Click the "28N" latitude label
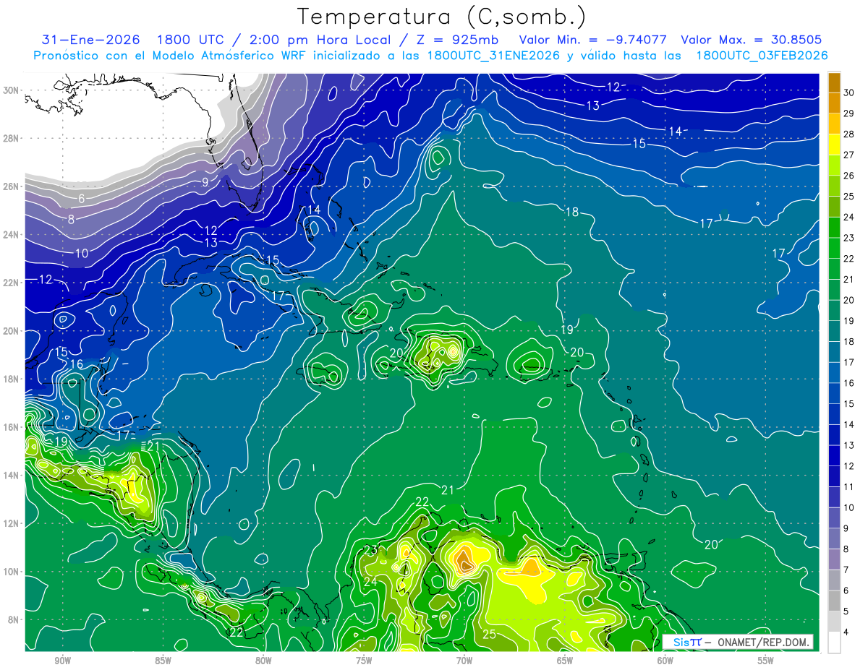 (x=11, y=138)
